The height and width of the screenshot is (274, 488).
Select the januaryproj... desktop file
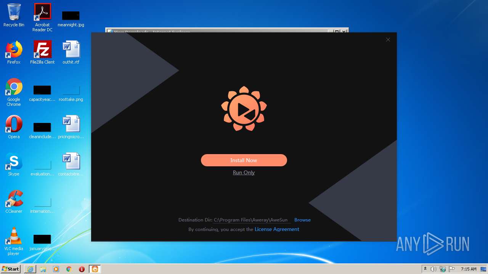pos(42,242)
